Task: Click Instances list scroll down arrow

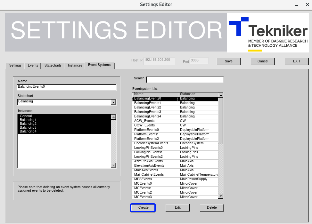Action: [x=113, y=165]
